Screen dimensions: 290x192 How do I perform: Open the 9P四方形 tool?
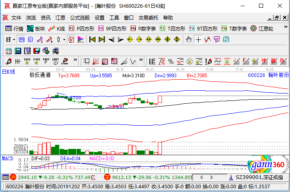(x=113, y=28)
